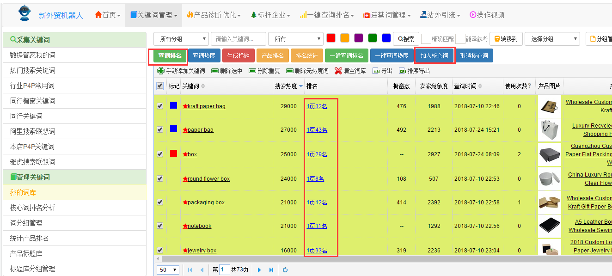The image size is (612, 276).
Task: Click the 搜索 search button
Action: [406, 39]
